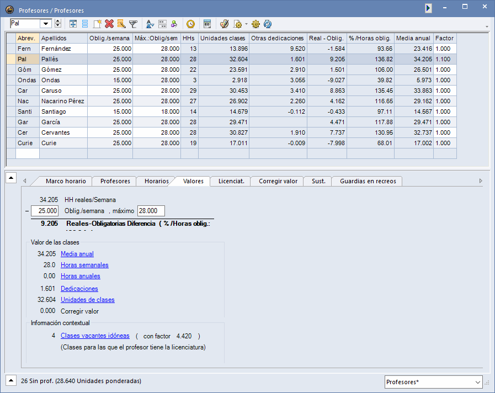Click the blue move-arrows window toolbar icon
This screenshot has height=393, width=495.
73,24
